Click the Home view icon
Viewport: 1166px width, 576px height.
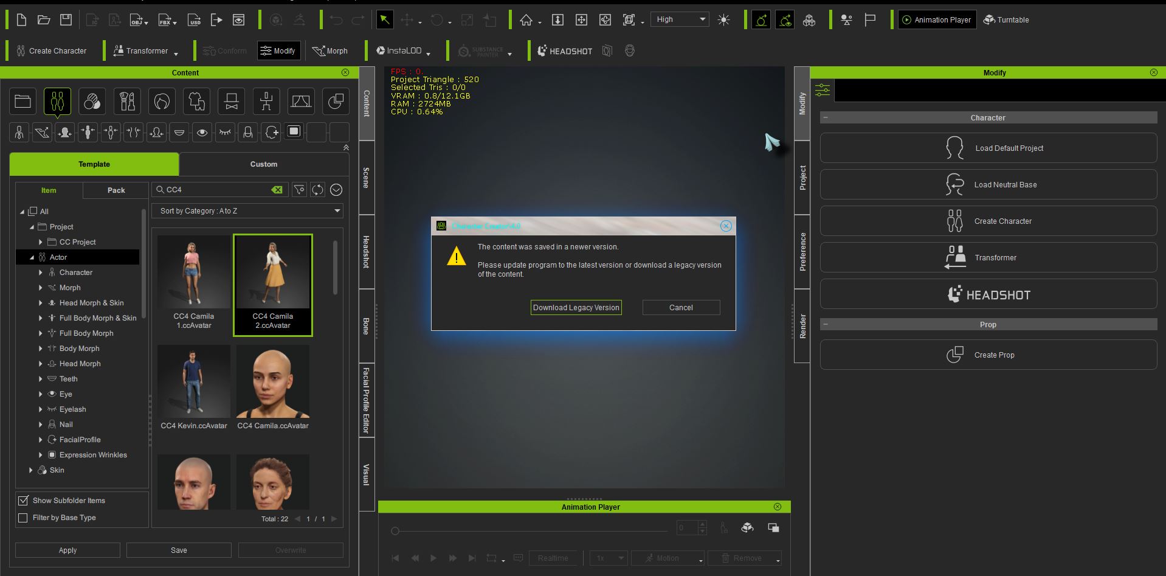pos(526,20)
